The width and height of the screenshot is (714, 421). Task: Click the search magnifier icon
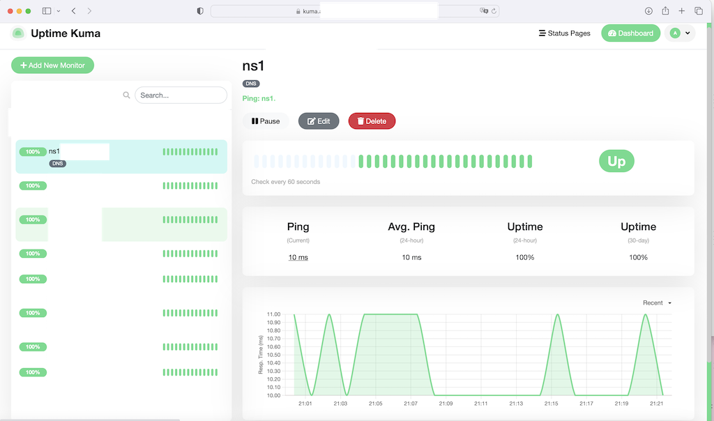point(127,95)
